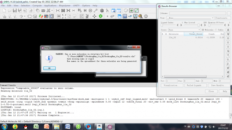Image resolution: width=232 pixels, height=130 pixels.
Task: Click the molecular surface blob icon
Action: [102, 11]
